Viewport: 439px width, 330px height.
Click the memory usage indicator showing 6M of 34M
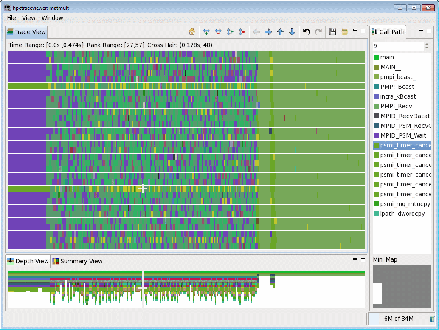(399, 319)
